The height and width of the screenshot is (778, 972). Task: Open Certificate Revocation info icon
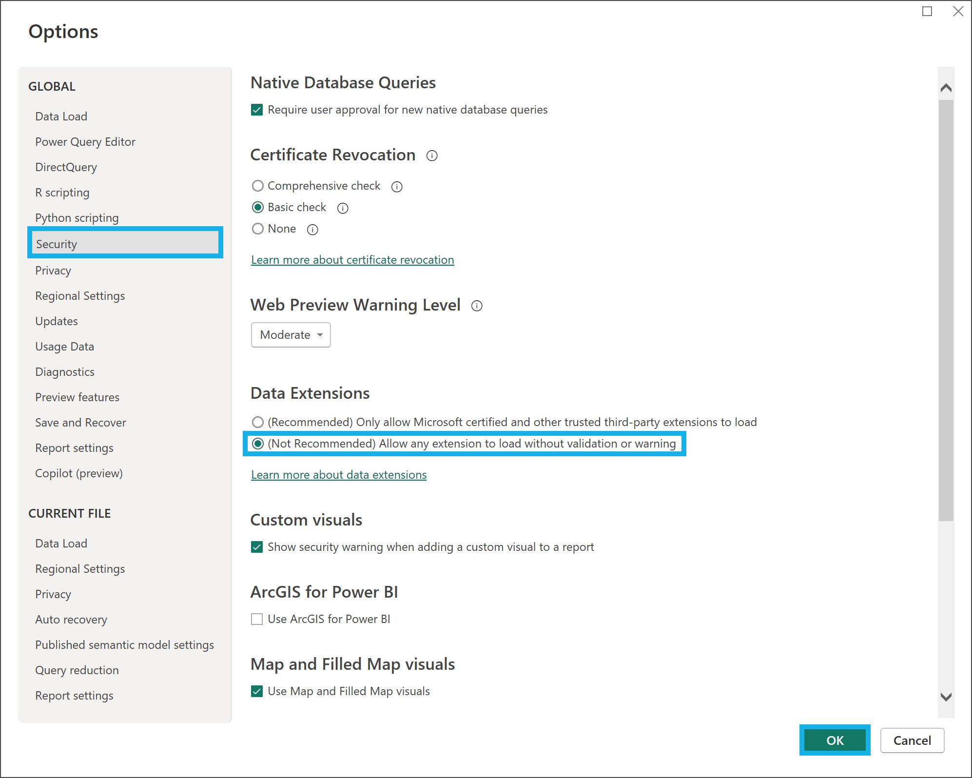pos(432,156)
